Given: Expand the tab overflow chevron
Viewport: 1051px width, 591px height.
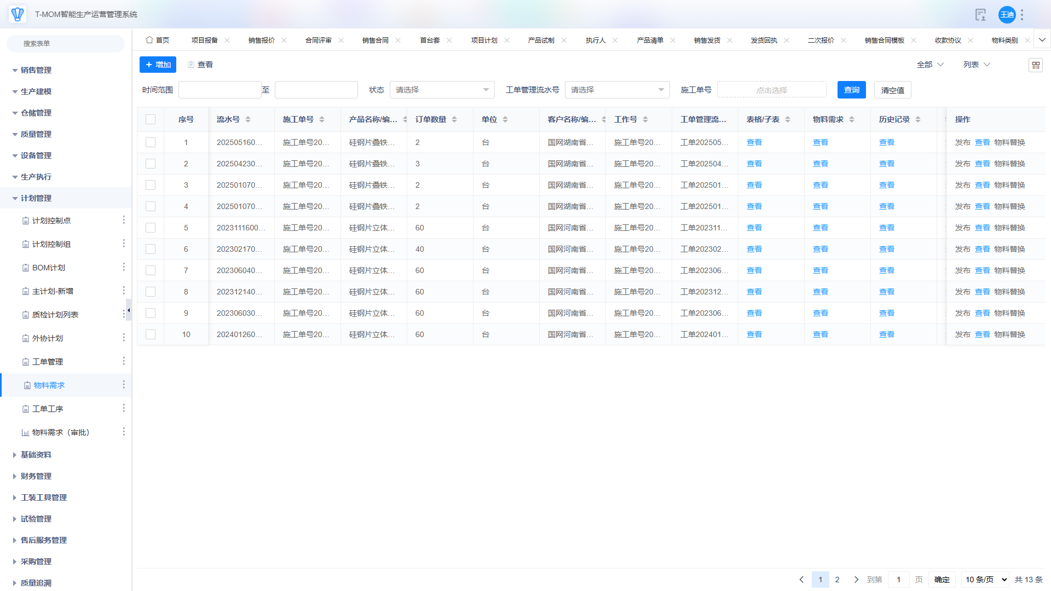Looking at the screenshot, I should click(1042, 40).
